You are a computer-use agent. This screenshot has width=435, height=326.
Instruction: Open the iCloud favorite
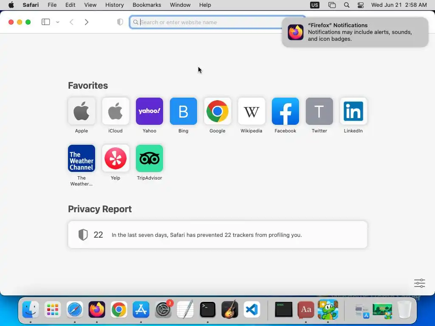click(116, 111)
